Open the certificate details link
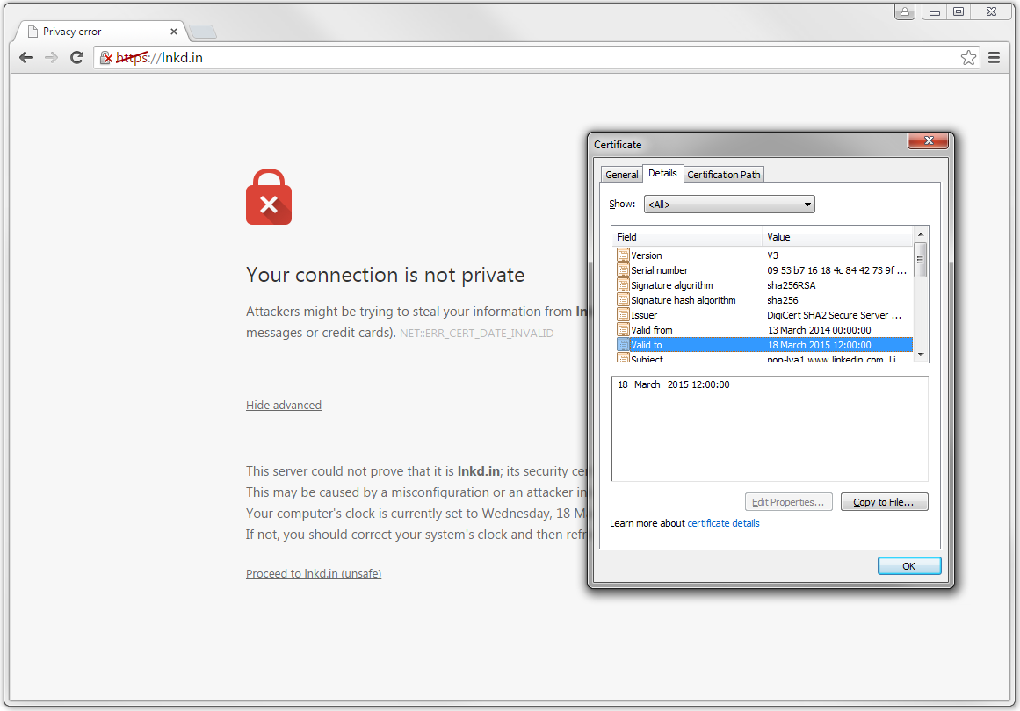Viewport: 1020px width, 711px height. pyautogui.click(x=723, y=523)
